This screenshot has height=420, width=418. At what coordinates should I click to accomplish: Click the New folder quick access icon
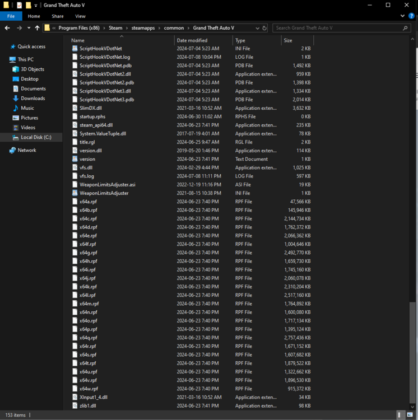(28, 5)
